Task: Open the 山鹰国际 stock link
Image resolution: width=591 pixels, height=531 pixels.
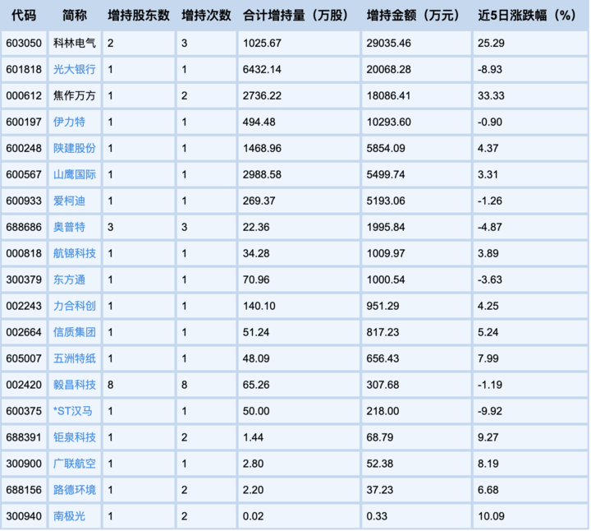Action: [74, 174]
